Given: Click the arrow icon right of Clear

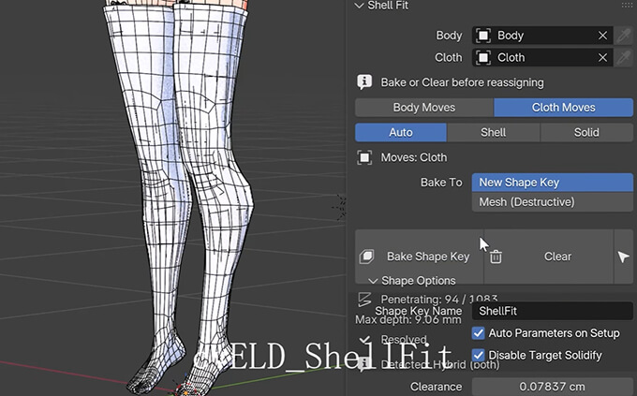Looking at the screenshot, I should point(624,257).
